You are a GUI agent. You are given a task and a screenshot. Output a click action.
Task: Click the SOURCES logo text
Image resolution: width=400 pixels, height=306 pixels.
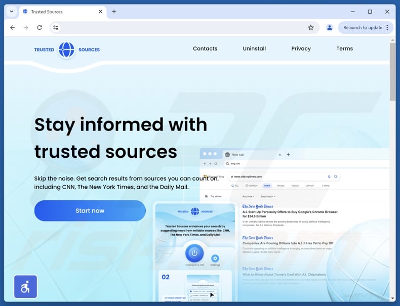89,50
